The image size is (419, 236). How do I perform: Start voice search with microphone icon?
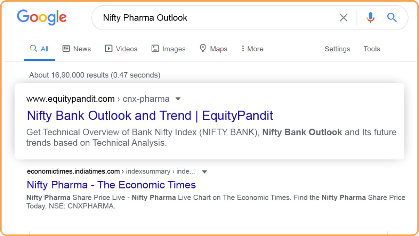pyautogui.click(x=371, y=18)
